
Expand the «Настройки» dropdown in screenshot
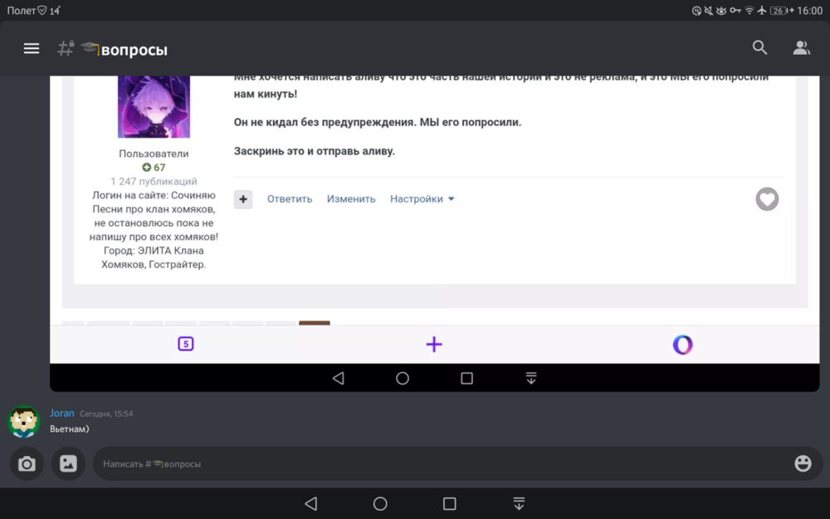coord(422,199)
